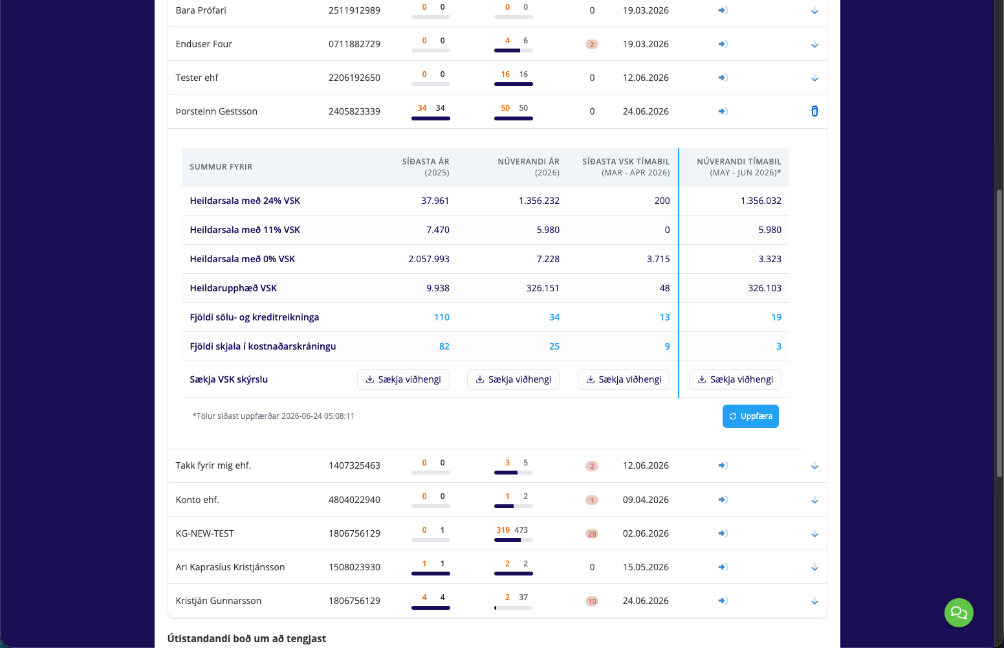Expand the KG-NEW-TEST row arrow

(814, 534)
